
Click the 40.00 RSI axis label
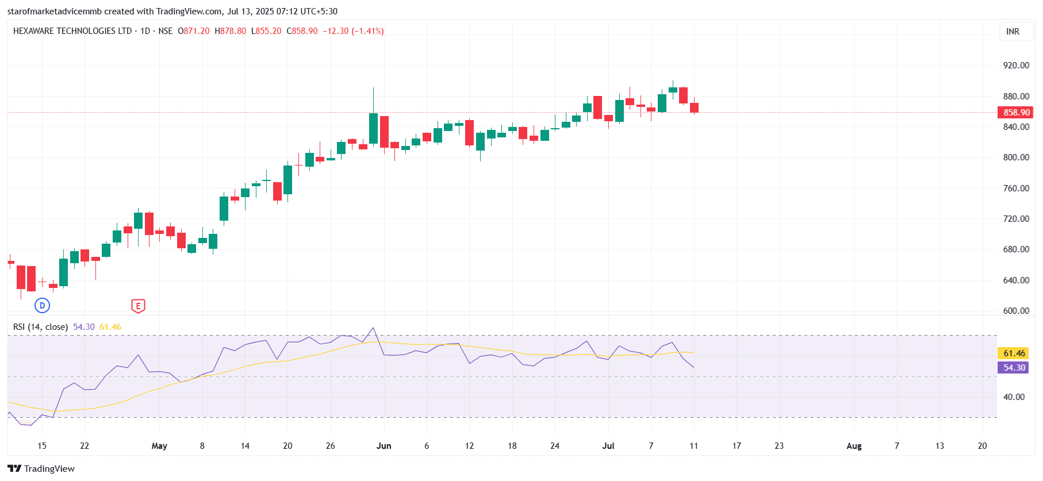click(x=1014, y=397)
